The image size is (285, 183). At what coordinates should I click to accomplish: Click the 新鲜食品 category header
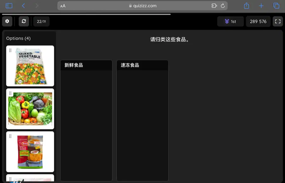86,65
